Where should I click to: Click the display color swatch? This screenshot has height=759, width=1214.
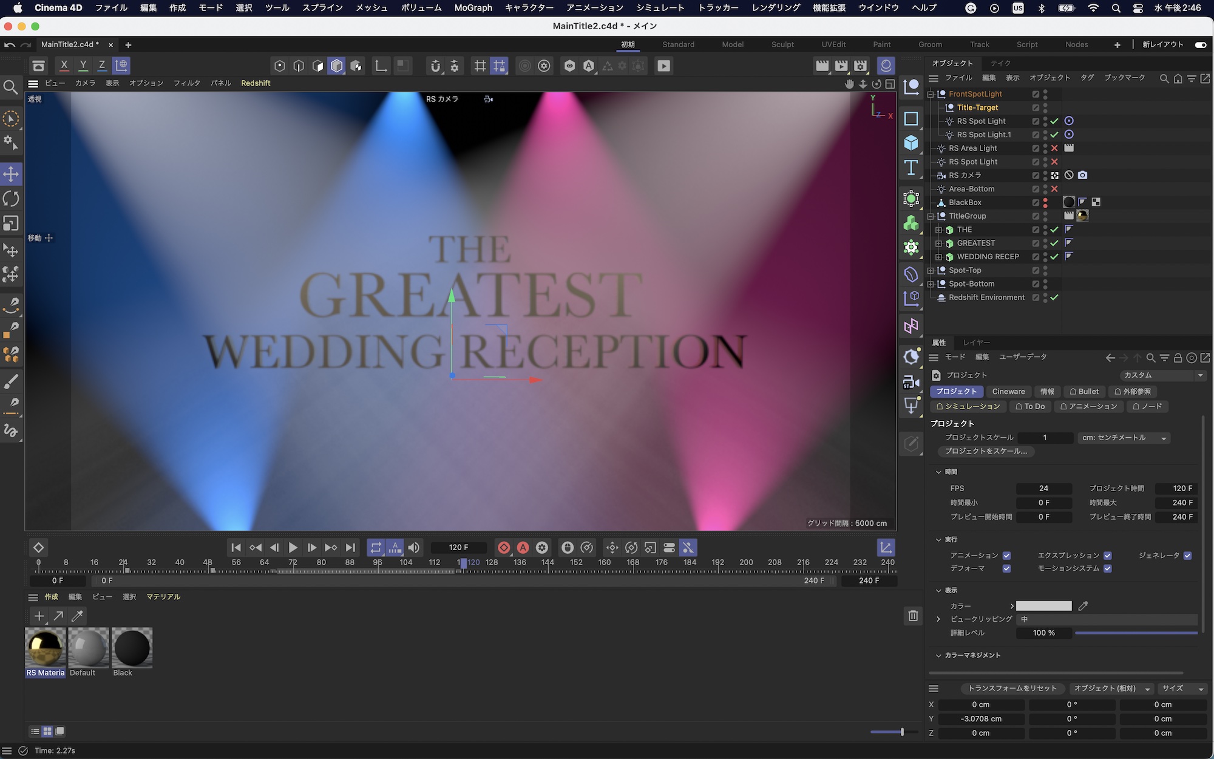coord(1043,606)
